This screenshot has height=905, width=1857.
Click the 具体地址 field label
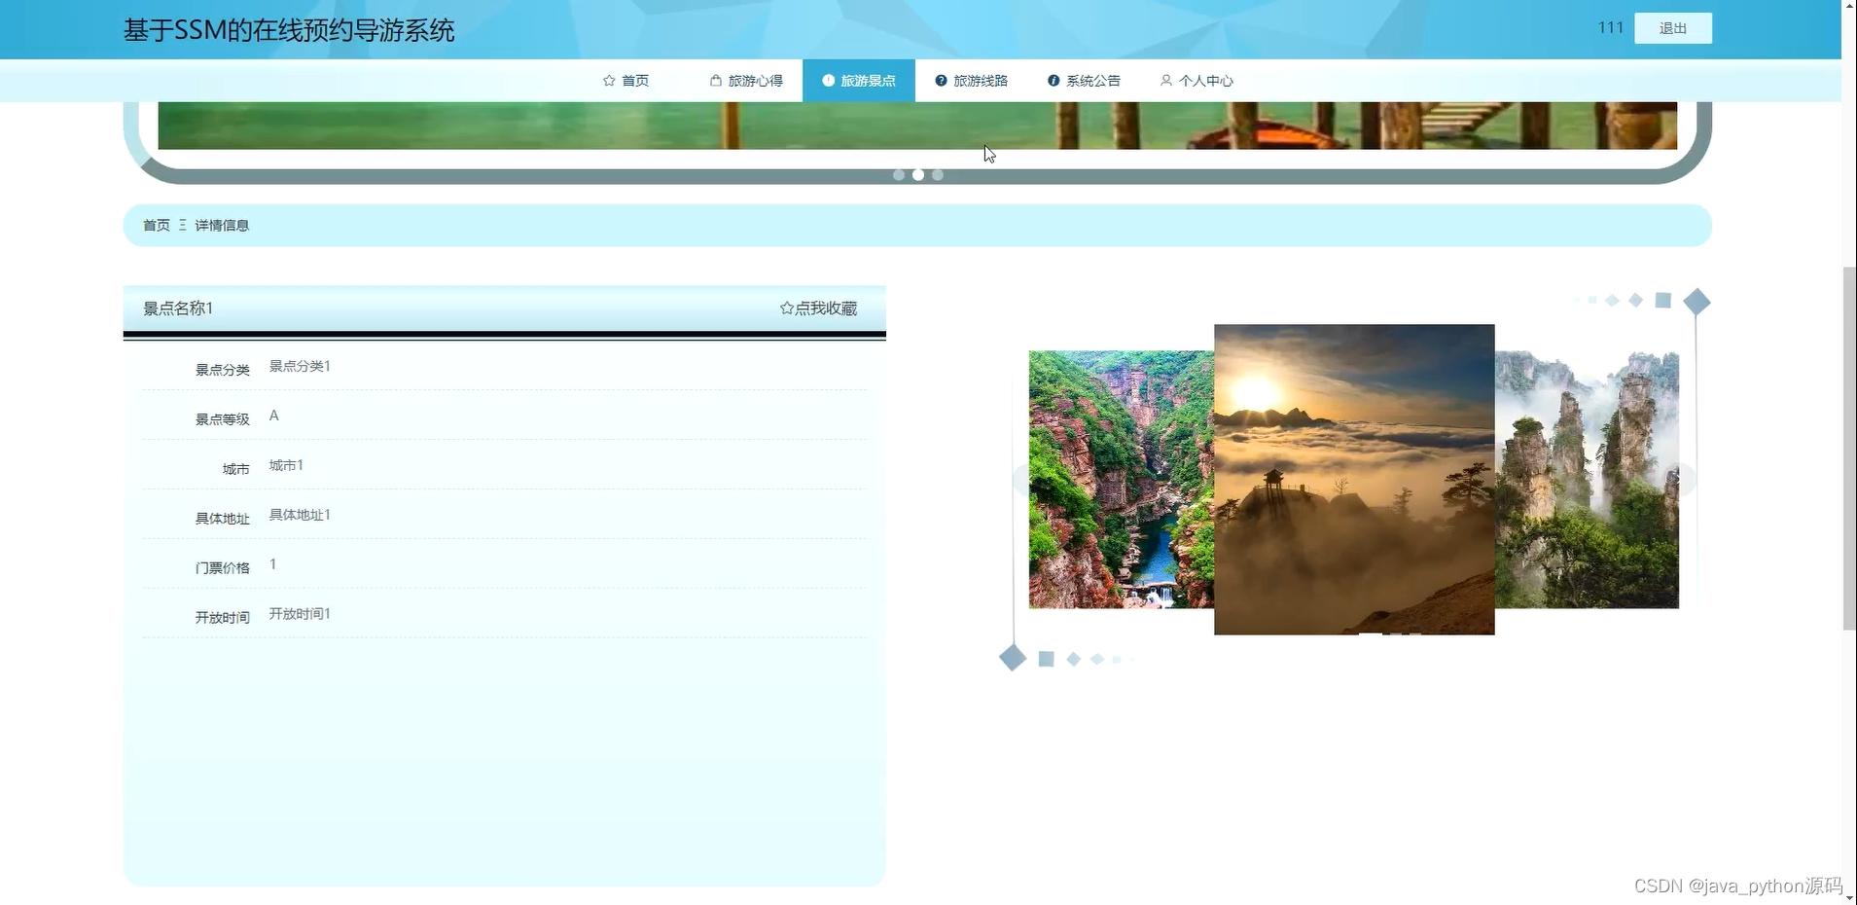click(222, 519)
